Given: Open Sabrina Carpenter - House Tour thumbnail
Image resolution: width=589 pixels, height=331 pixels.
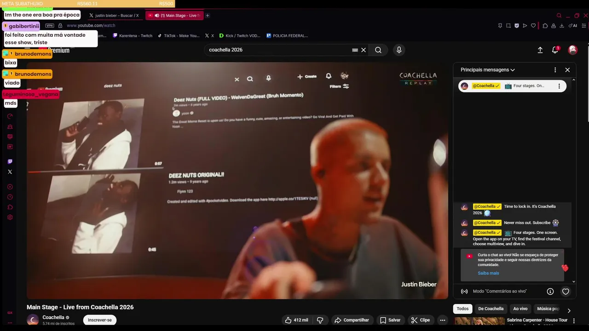Looking at the screenshot, I should pyautogui.click(x=479, y=322).
